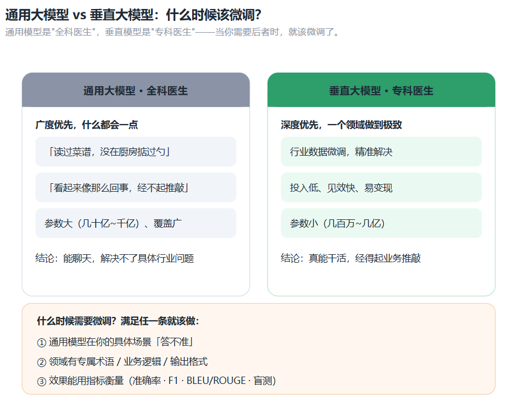Select the box "行业数据微调，精准解决"
Viewport: 506px width, 402px height.
(381, 152)
